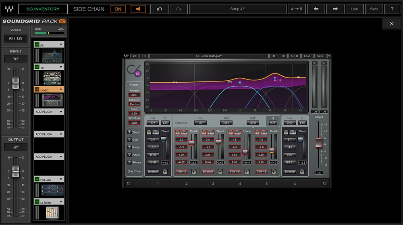Open the Setup A* preset menu

click(237, 9)
